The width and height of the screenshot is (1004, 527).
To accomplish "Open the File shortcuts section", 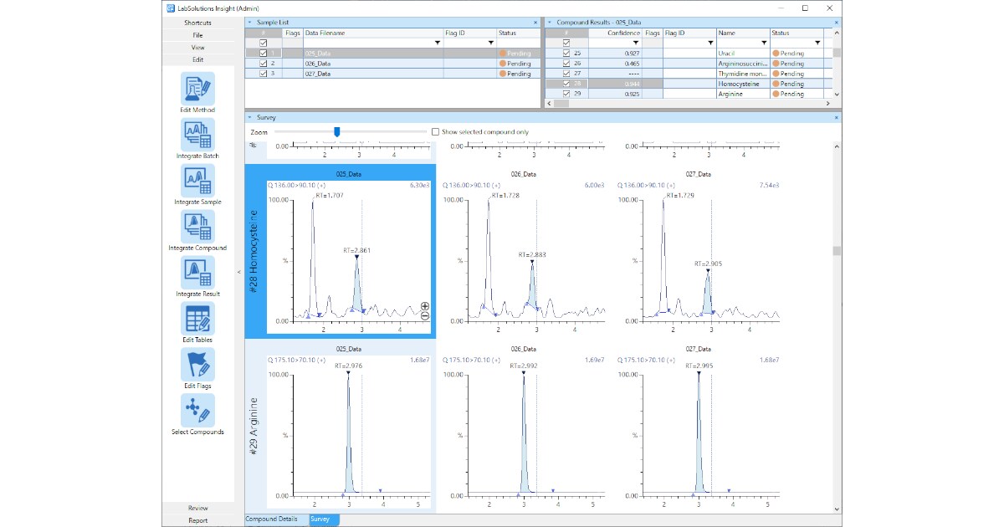I will pos(197,35).
